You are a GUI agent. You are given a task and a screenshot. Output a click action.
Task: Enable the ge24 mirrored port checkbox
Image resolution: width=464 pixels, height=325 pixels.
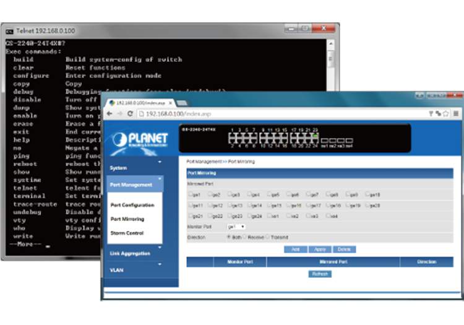tap(249, 216)
